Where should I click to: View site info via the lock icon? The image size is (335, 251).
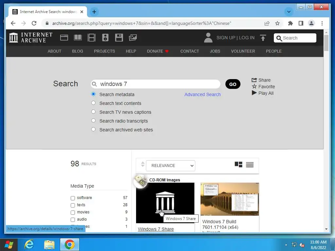[x=47, y=23]
